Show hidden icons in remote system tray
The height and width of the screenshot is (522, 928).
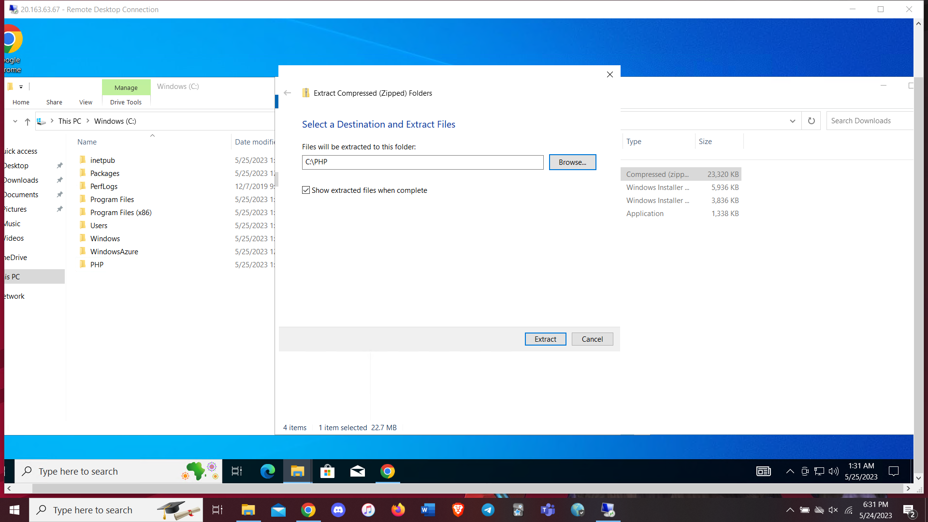coord(790,471)
